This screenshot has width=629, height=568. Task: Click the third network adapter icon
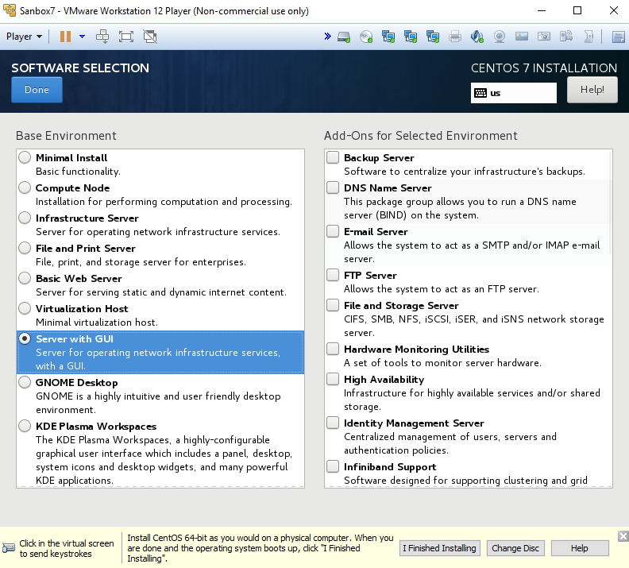coord(433,37)
